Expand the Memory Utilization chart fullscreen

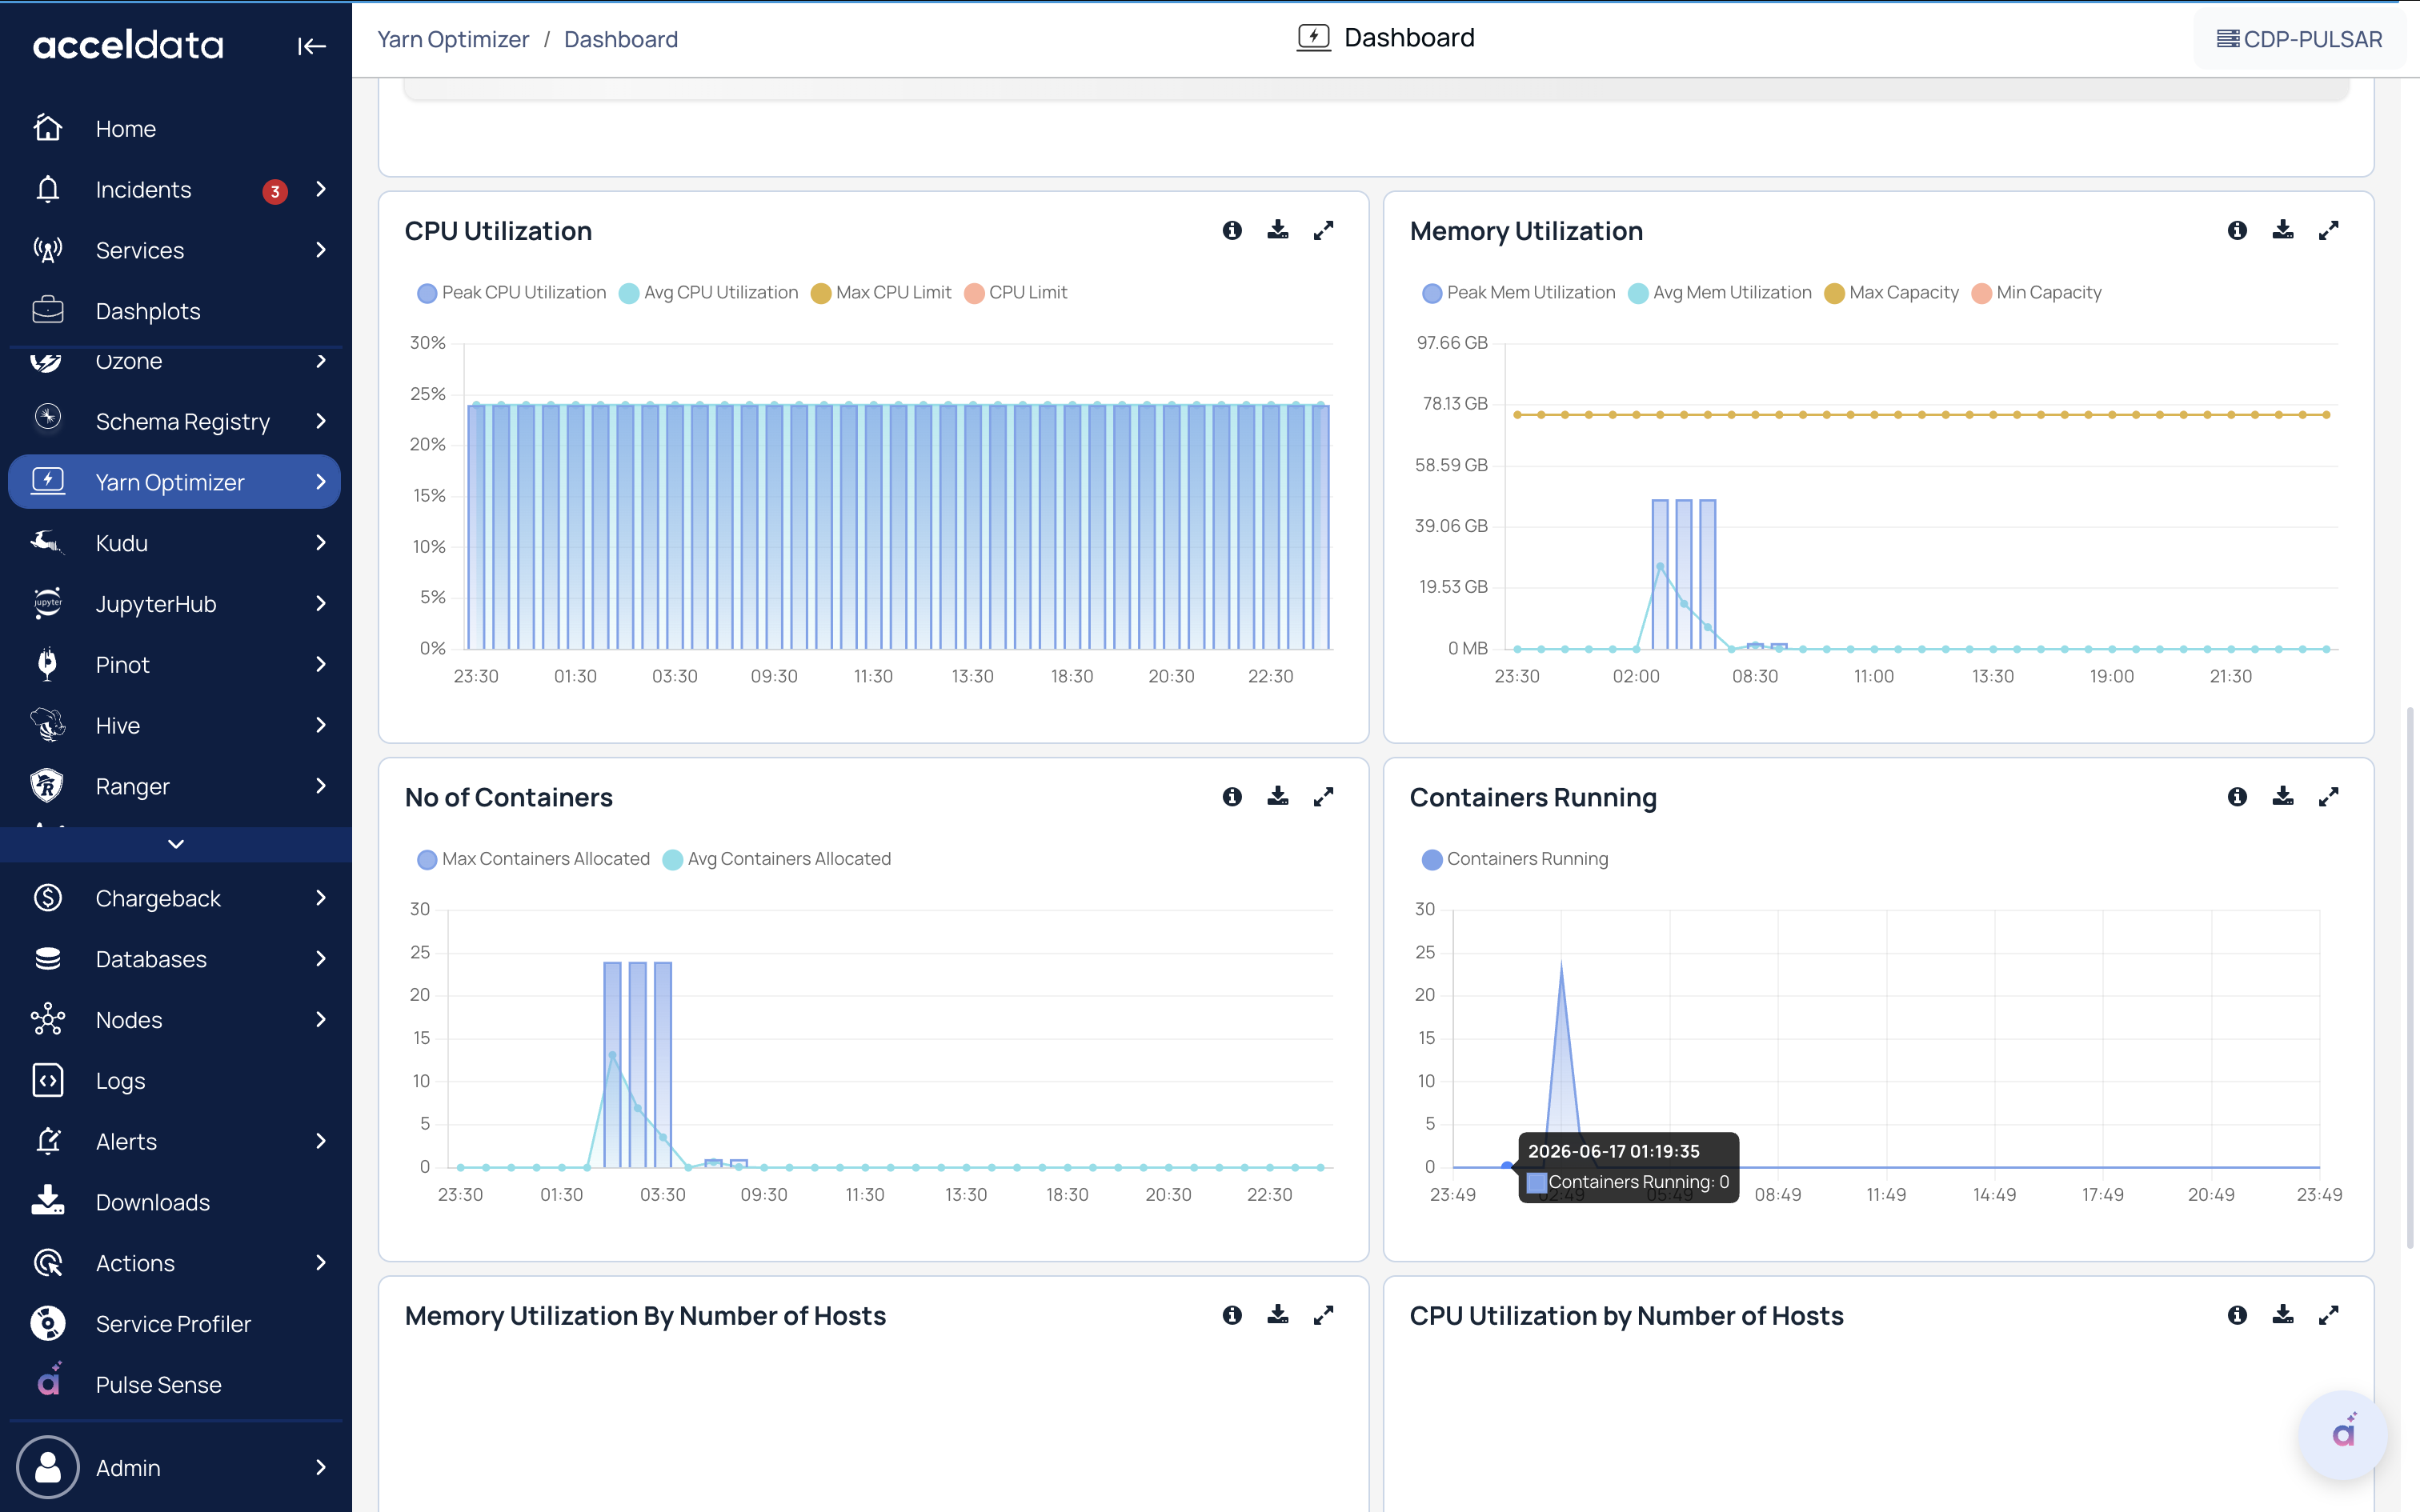coord(2328,230)
